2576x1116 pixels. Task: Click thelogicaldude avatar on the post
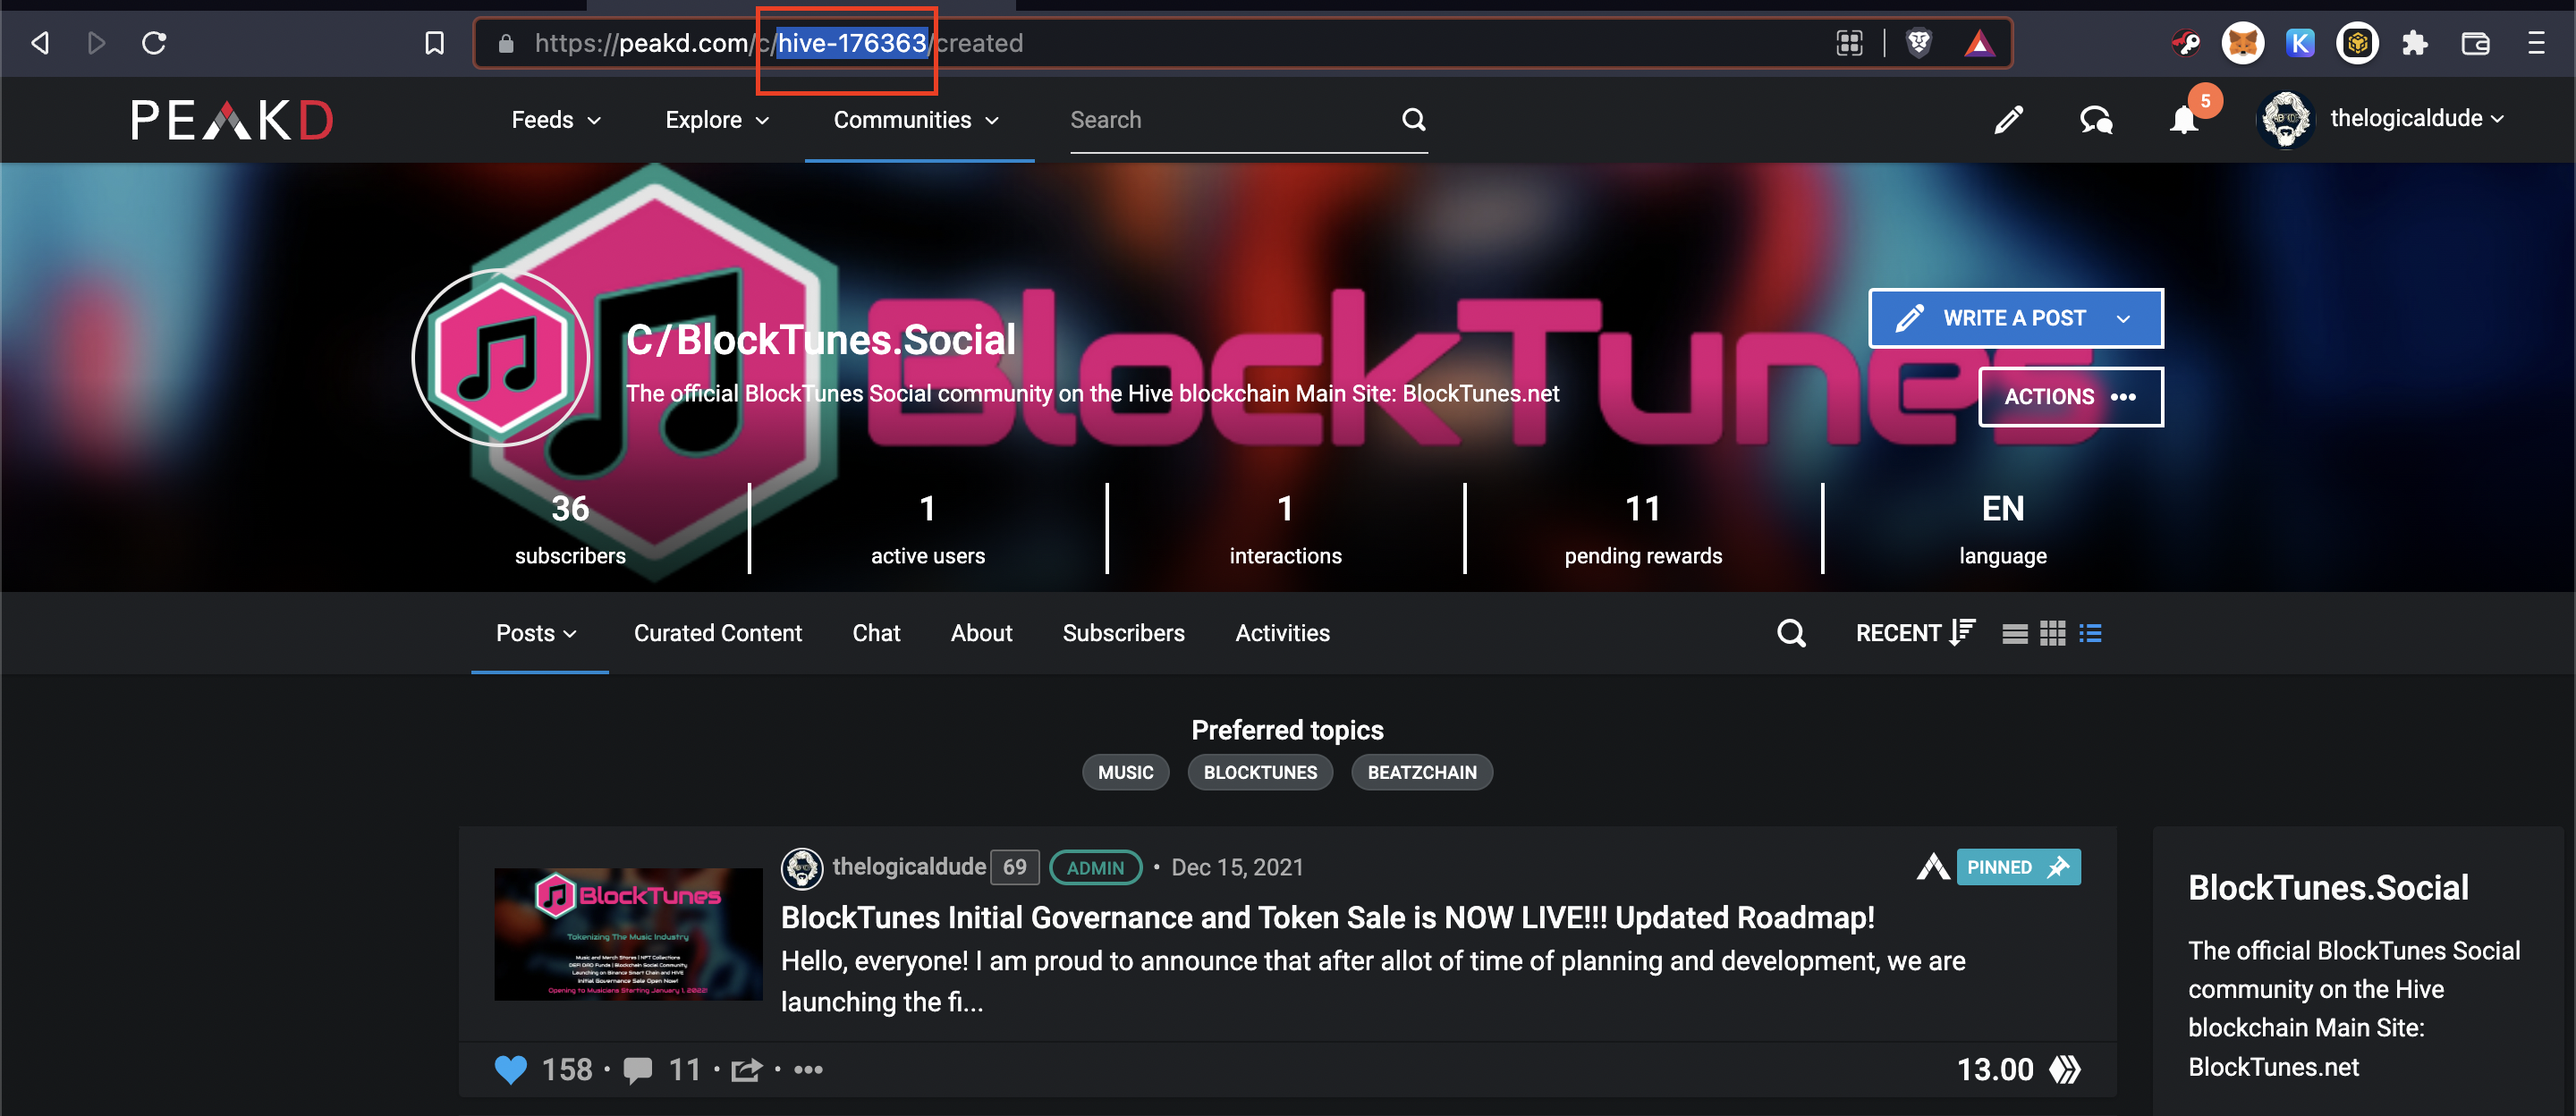coord(801,867)
